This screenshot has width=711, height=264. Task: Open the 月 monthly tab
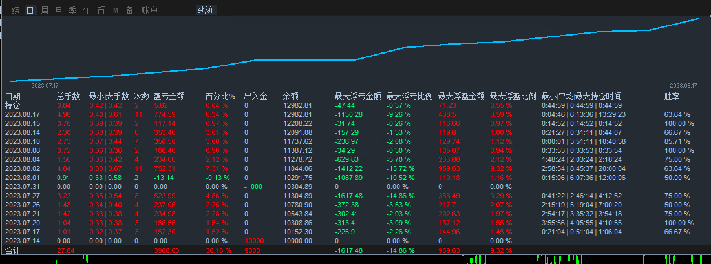[x=59, y=10]
